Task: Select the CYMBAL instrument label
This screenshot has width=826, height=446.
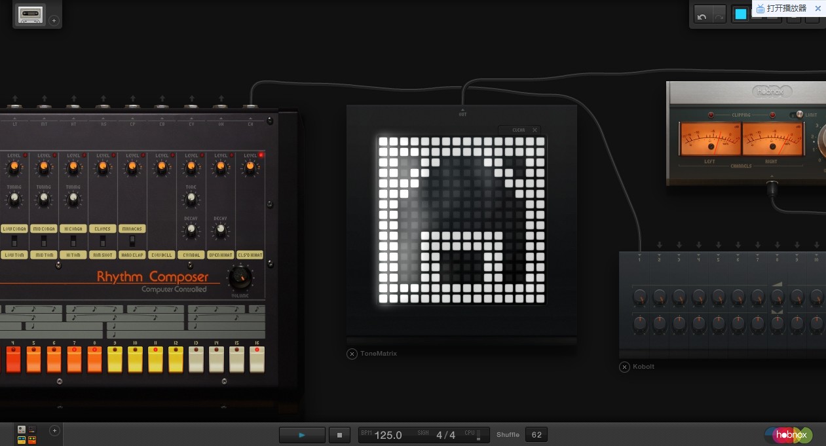Action: coord(191,255)
